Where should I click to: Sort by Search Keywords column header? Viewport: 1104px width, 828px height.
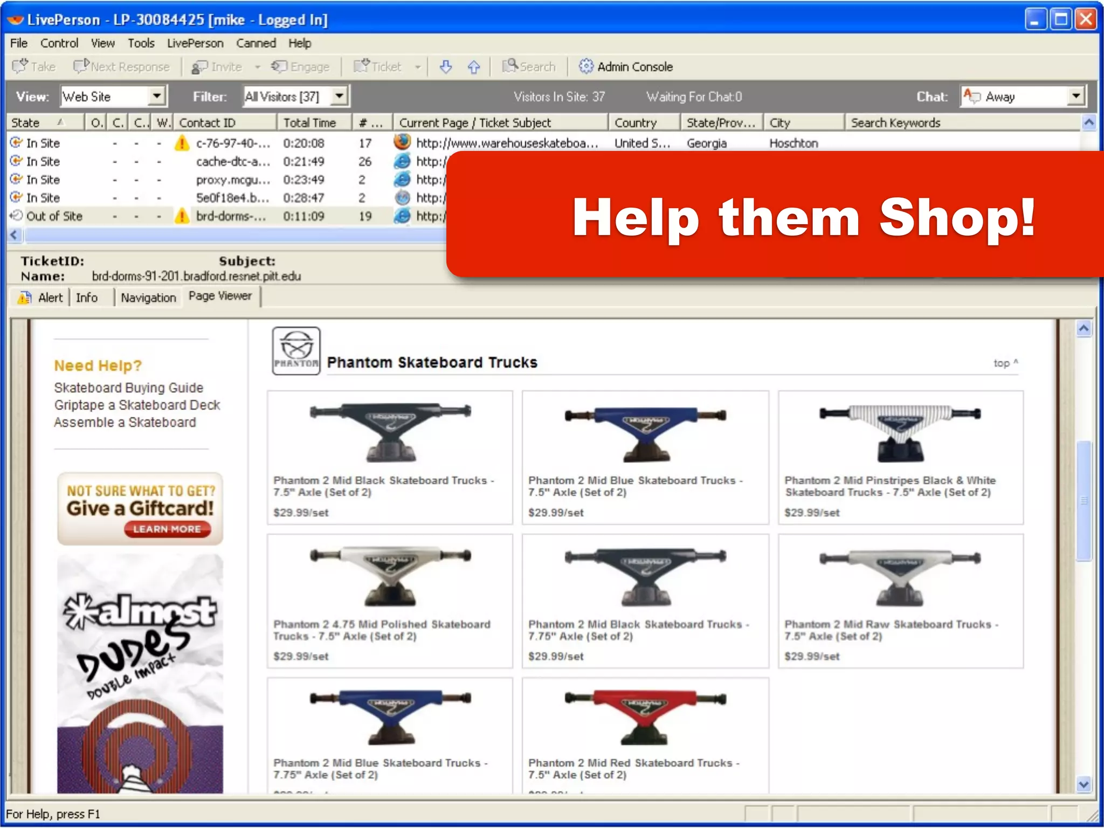[x=963, y=122]
